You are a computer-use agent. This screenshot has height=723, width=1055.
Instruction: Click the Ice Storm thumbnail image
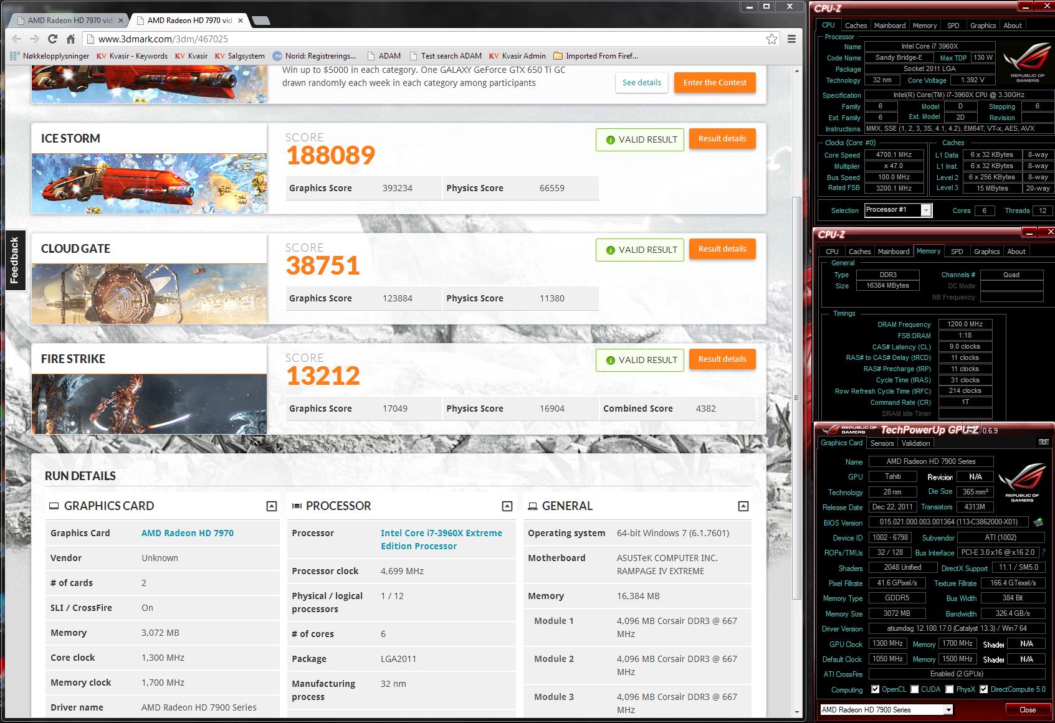(x=149, y=184)
